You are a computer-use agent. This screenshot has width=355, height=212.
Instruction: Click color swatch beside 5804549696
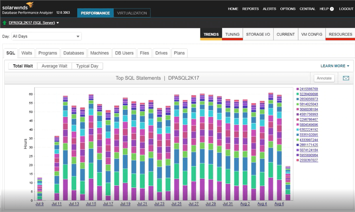click(x=297, y=125)
